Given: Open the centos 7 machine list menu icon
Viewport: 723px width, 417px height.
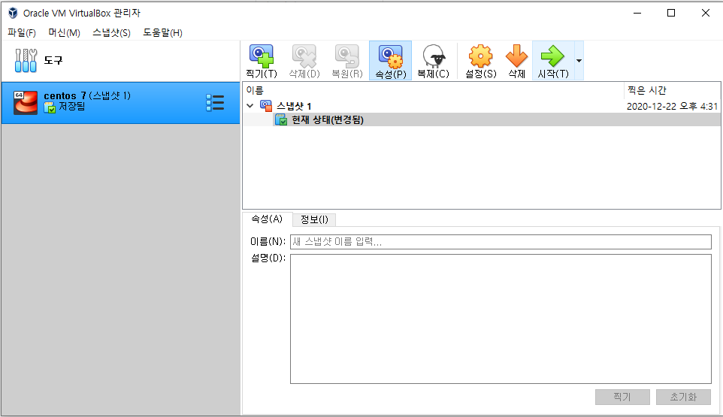Looking at the screenshot, I should pyautogui.click(x=216, y=103).
